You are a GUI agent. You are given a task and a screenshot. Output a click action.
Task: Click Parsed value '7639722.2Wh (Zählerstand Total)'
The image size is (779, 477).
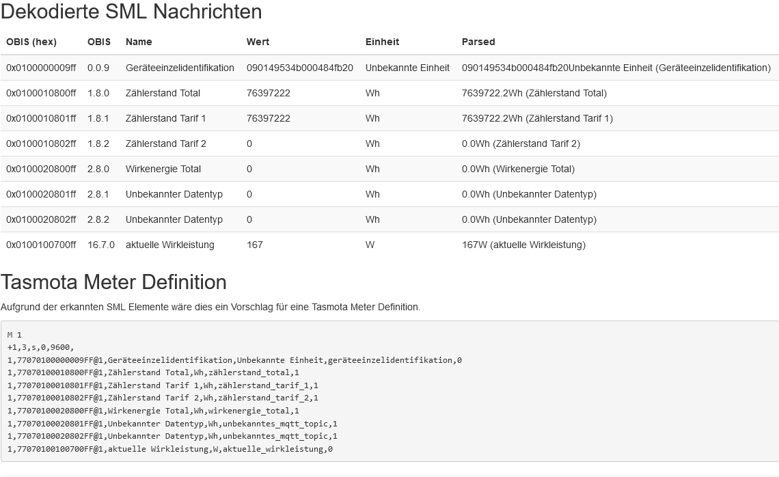click(534, 93)
